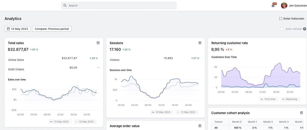Open the 13 May 2023 date picker
This screenshot has height=130, width=307.
[17, 29]
